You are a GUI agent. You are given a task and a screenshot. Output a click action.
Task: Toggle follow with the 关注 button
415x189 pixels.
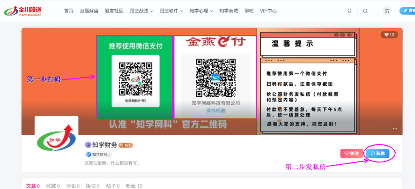click(351, 153)
